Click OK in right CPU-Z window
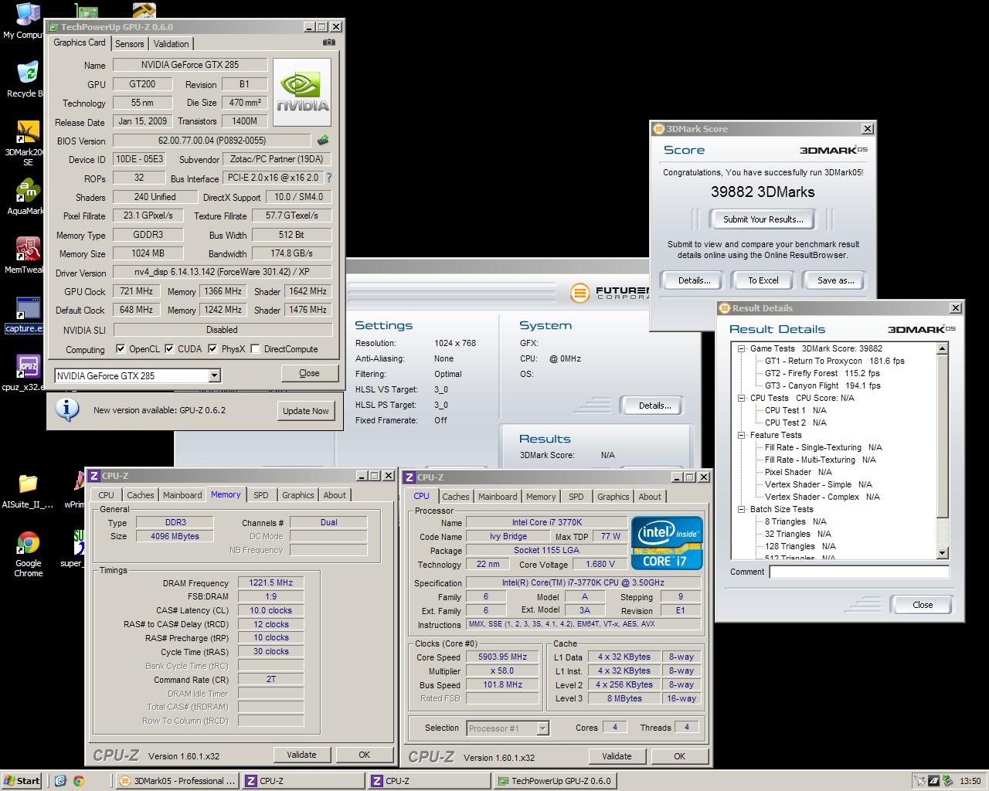Image resolution: width=989 pixels, height=791 pixels. 679,756
